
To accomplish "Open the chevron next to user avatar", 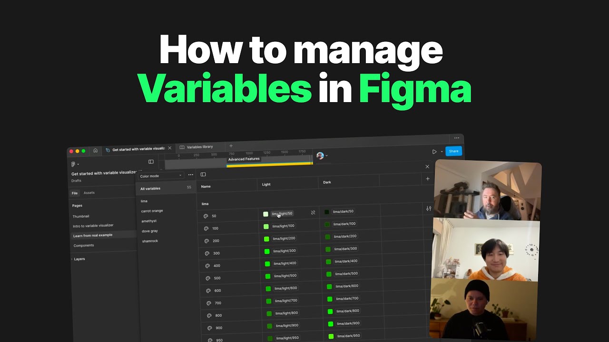I will coord(326,155).
